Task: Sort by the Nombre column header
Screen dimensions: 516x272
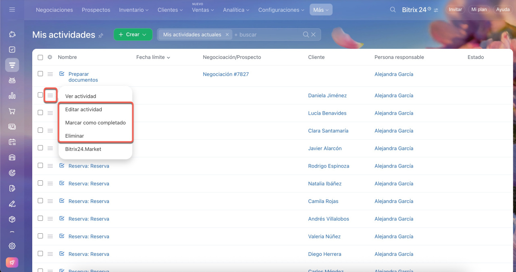Action: click(67, 57)
